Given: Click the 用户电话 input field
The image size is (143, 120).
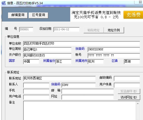Looking at the screenshot, I should point(36,97).
